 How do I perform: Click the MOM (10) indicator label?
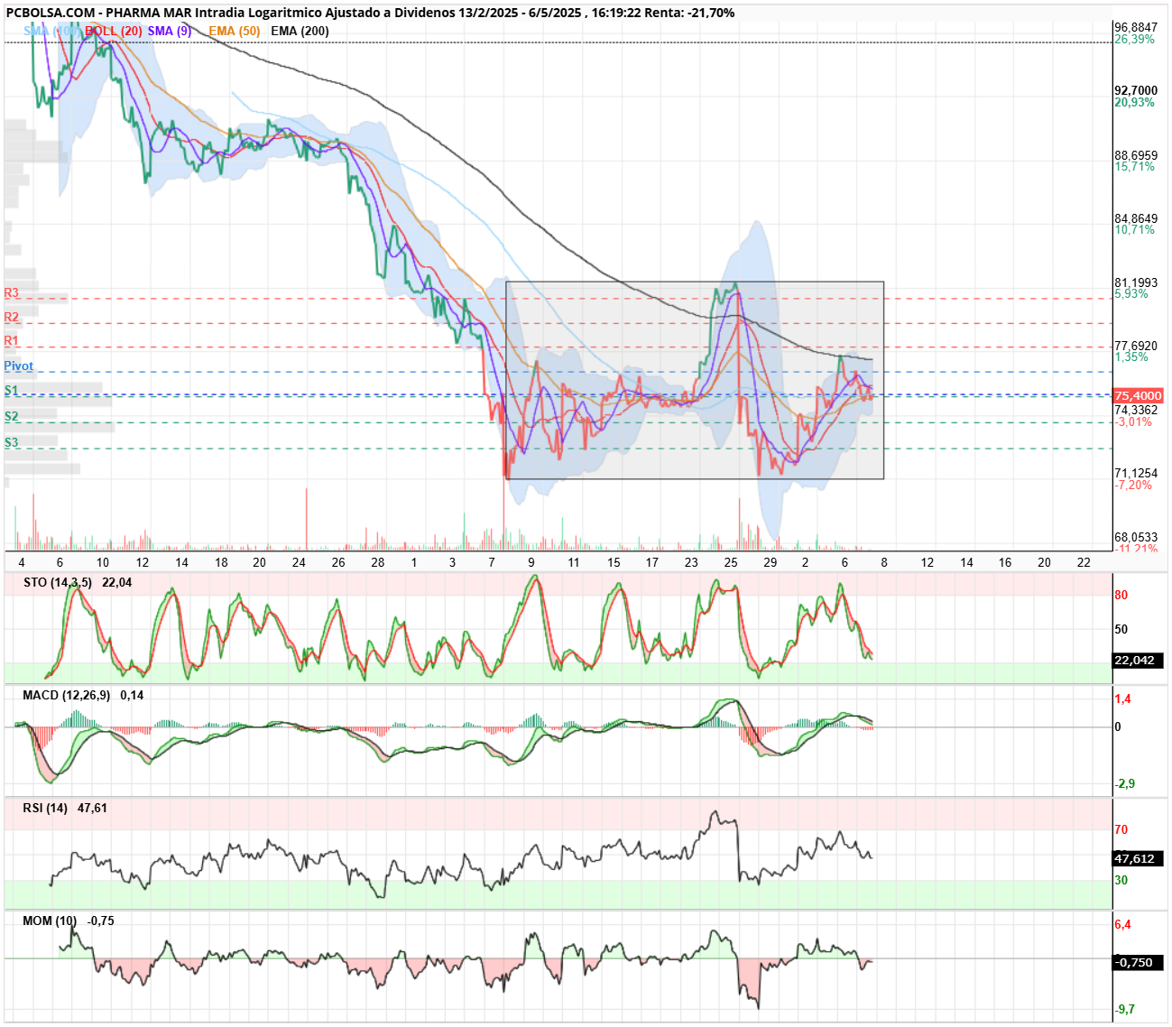coord(50,921)
